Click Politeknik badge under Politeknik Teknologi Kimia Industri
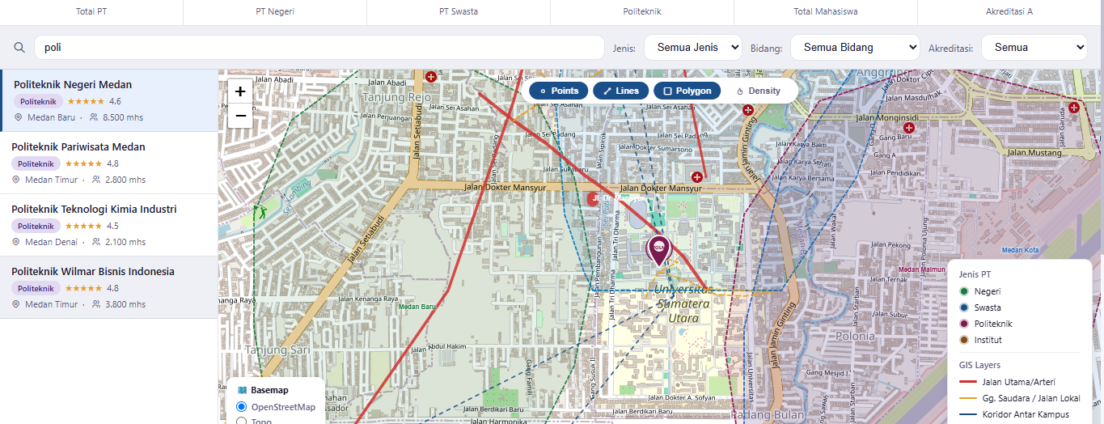The width and height of the screenshot is (1104, 424). pos(36,226)
